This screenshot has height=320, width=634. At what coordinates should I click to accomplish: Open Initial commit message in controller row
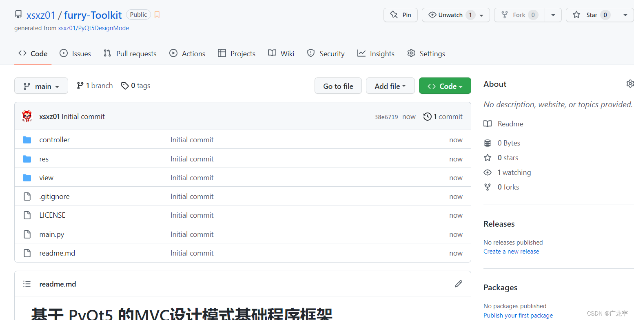192,140
